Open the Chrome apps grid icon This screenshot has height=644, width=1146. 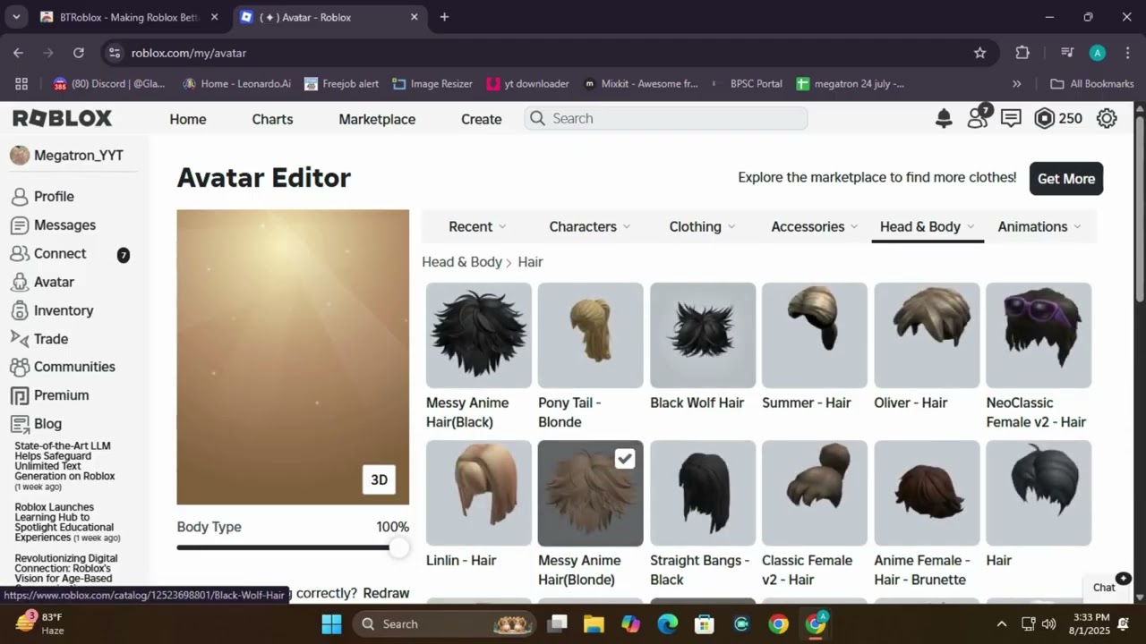(x=21, y=83)
